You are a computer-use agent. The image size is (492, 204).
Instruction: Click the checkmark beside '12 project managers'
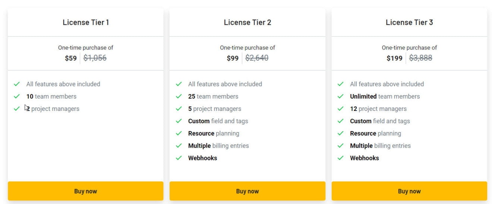click(x=341, y=109)
